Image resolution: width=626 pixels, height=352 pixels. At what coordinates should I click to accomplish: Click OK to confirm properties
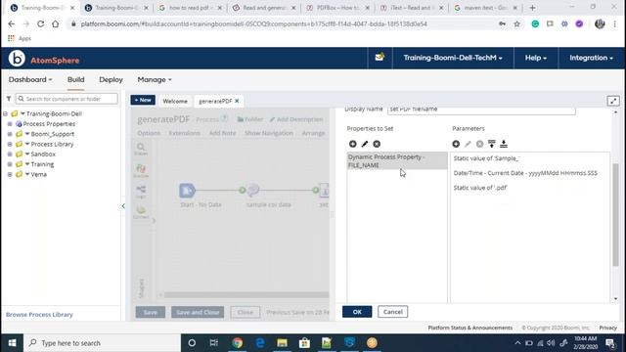click(x=357, y=312)
